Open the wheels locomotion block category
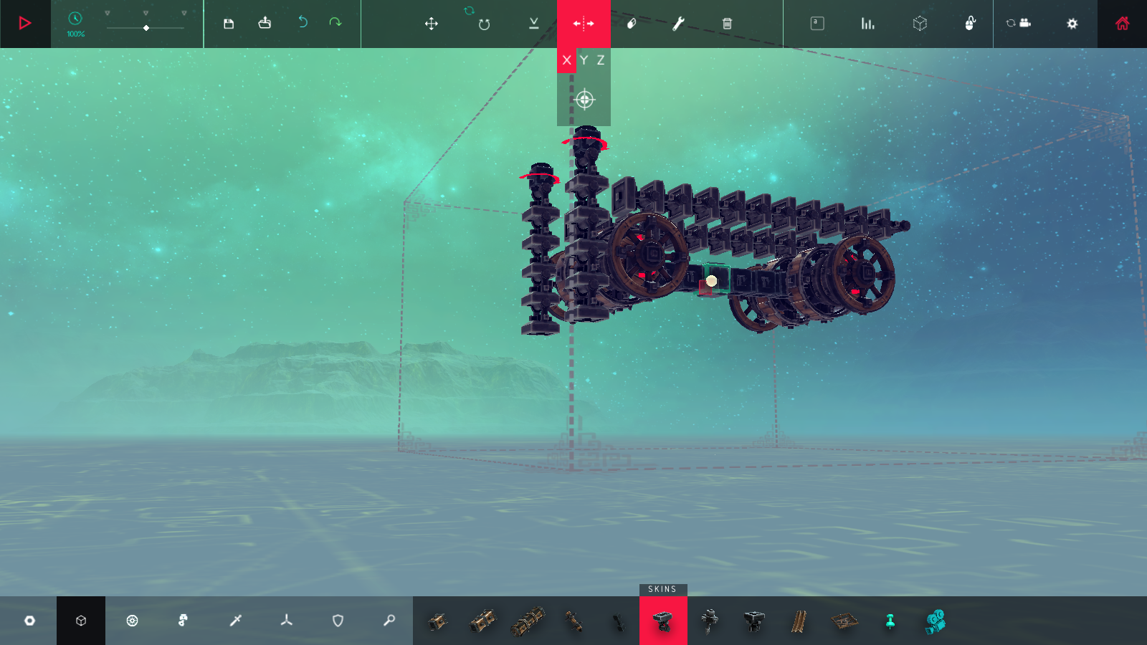1147x645 pixels. click(x=132, y=621)
